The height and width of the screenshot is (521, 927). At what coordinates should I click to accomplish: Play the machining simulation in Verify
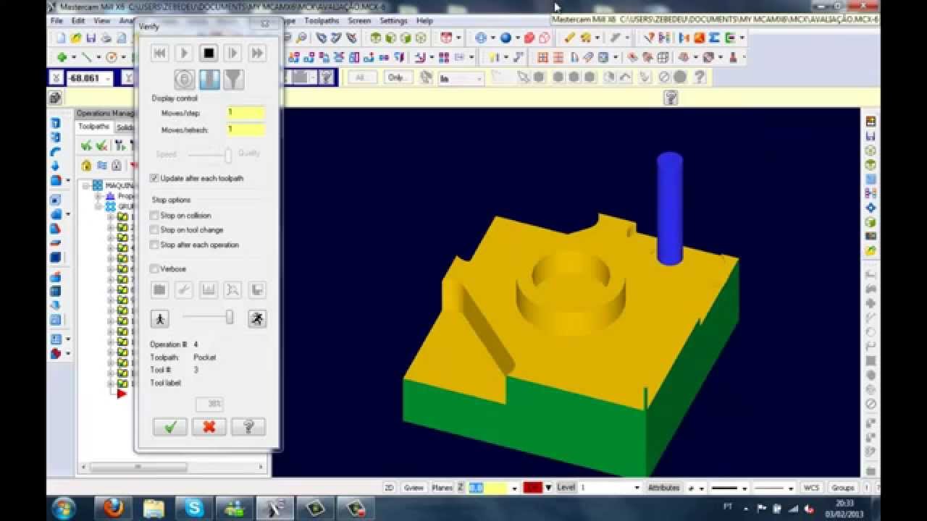click(x=184, y=53)
